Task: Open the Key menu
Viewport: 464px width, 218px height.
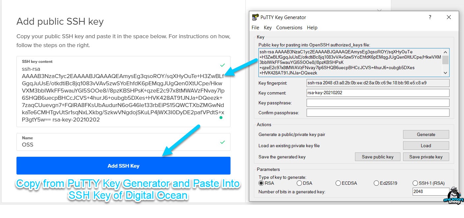Action: coord(268,28)
